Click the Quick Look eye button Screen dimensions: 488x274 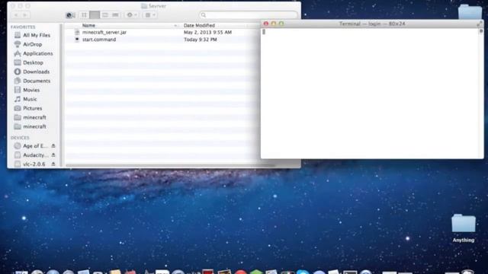point(70,15)
